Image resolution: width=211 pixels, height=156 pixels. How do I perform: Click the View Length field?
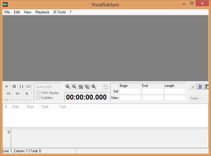tap(175, 98)
